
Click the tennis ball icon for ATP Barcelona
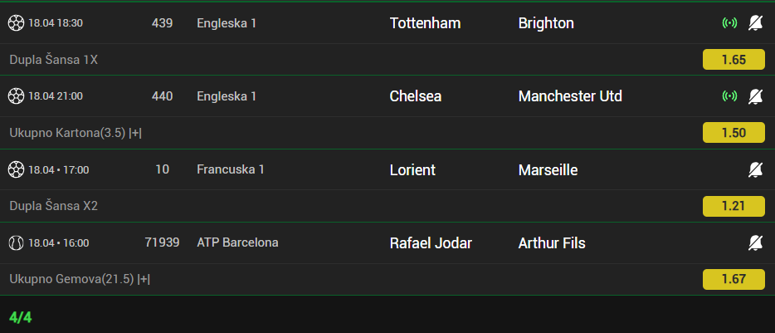[17, 243]
